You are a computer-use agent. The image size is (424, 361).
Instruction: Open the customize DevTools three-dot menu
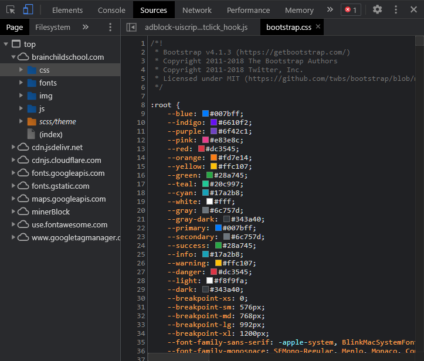click(396, 10)
